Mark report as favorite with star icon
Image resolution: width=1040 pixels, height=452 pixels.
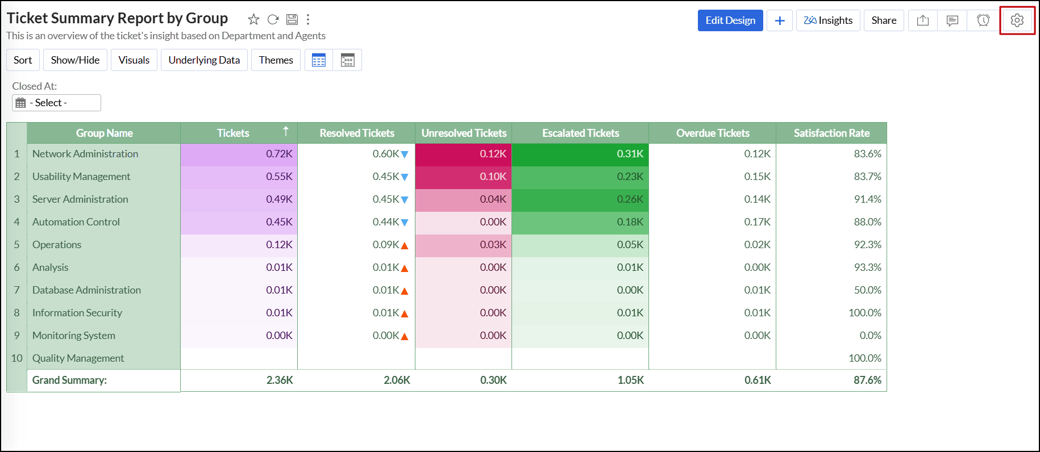tap(253, 20)
